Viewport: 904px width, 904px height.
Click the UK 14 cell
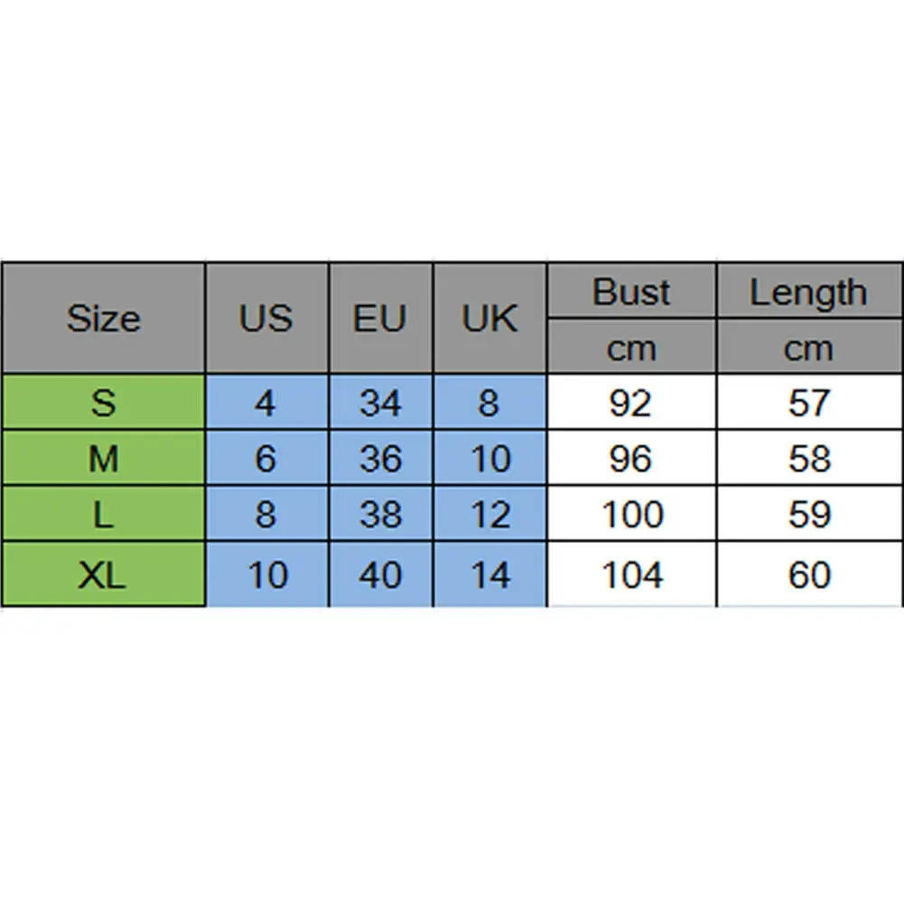click(490, 574)
